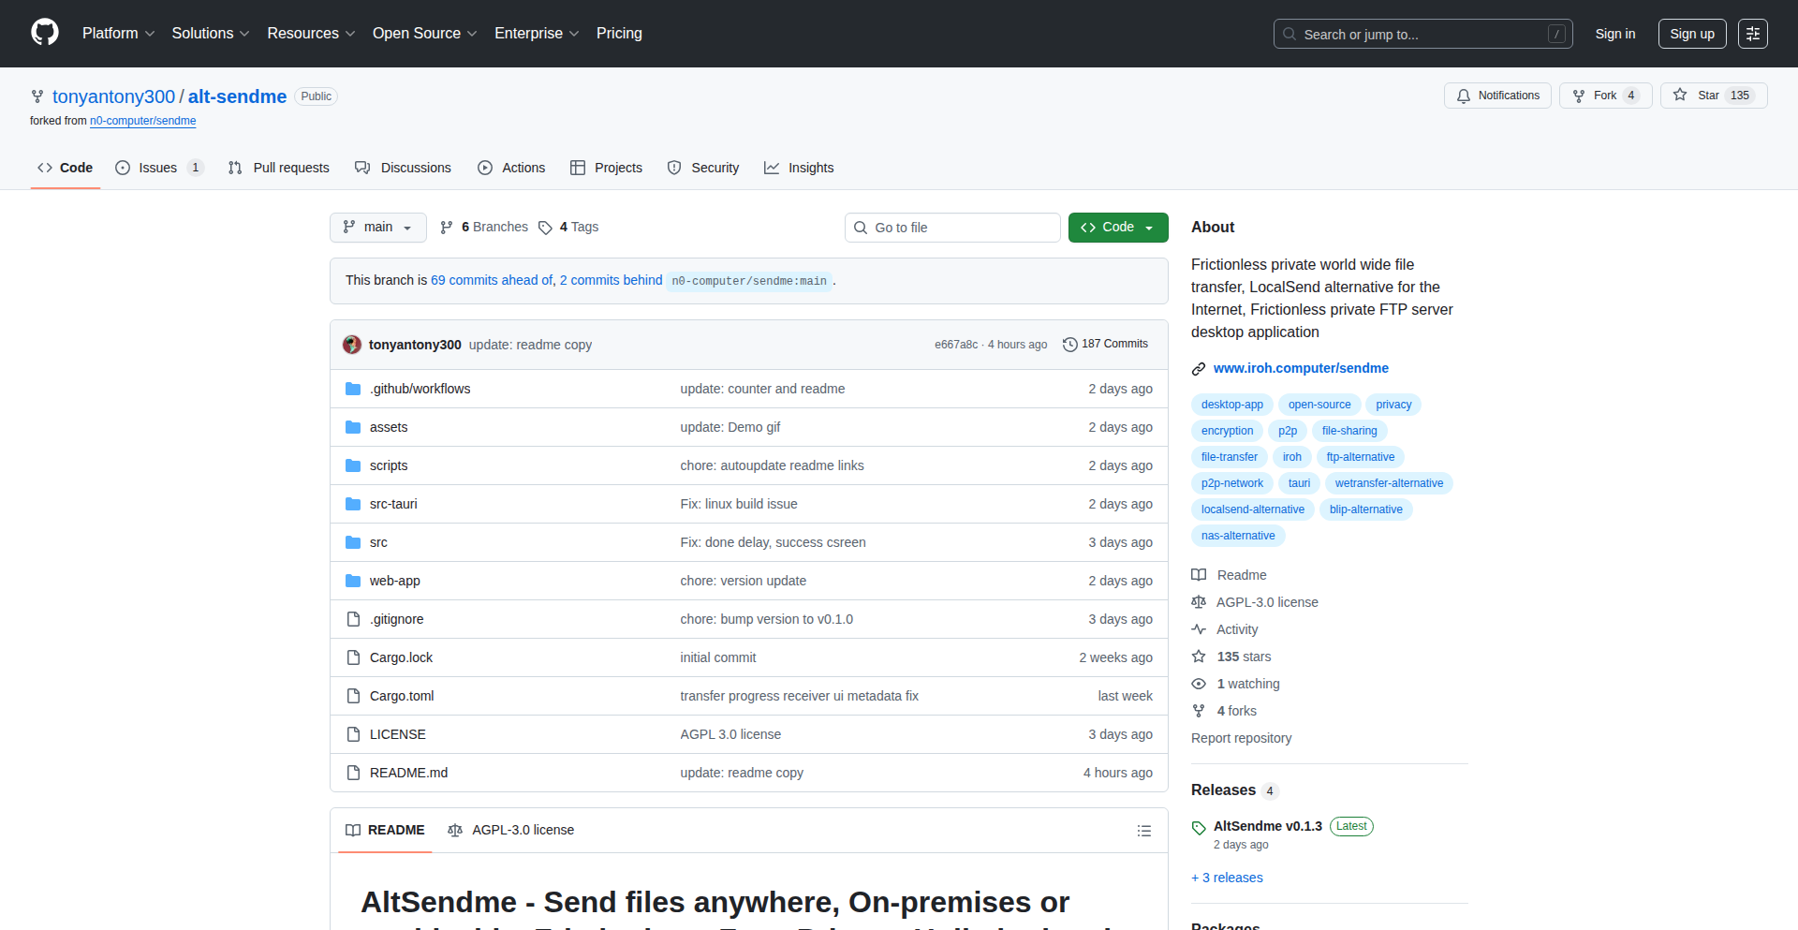Expand the main branch selector dropdown

[x=377, y=228]
